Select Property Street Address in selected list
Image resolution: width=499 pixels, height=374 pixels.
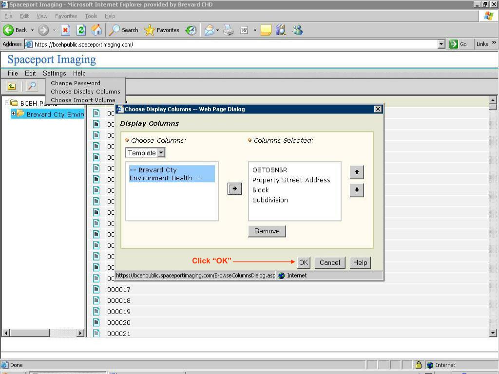pos(291,180)
